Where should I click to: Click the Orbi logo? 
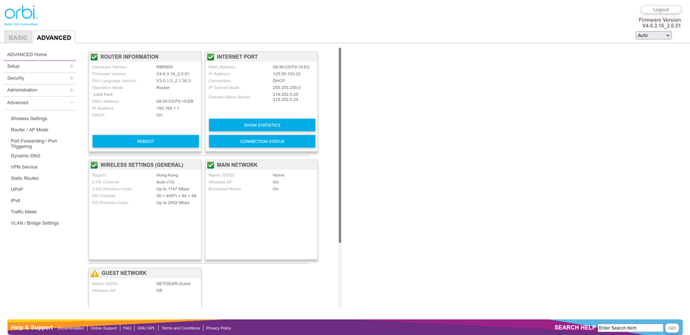(21, 14)
